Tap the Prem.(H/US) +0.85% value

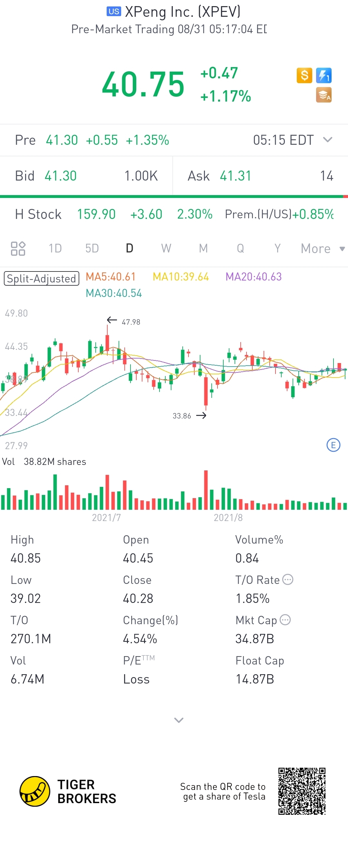pos(279,214)
